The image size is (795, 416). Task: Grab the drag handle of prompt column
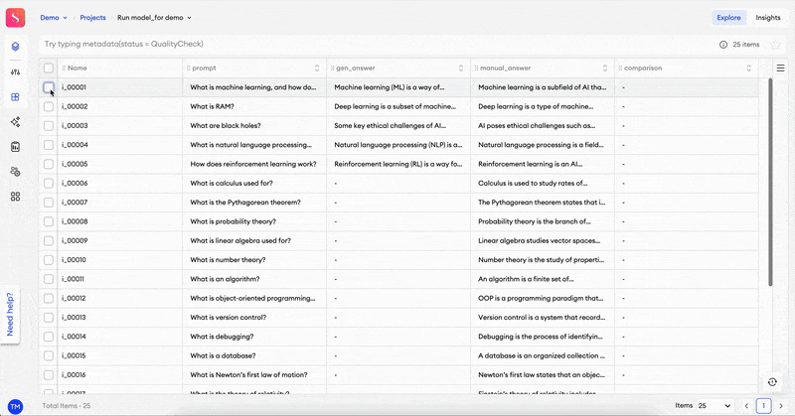188,68
